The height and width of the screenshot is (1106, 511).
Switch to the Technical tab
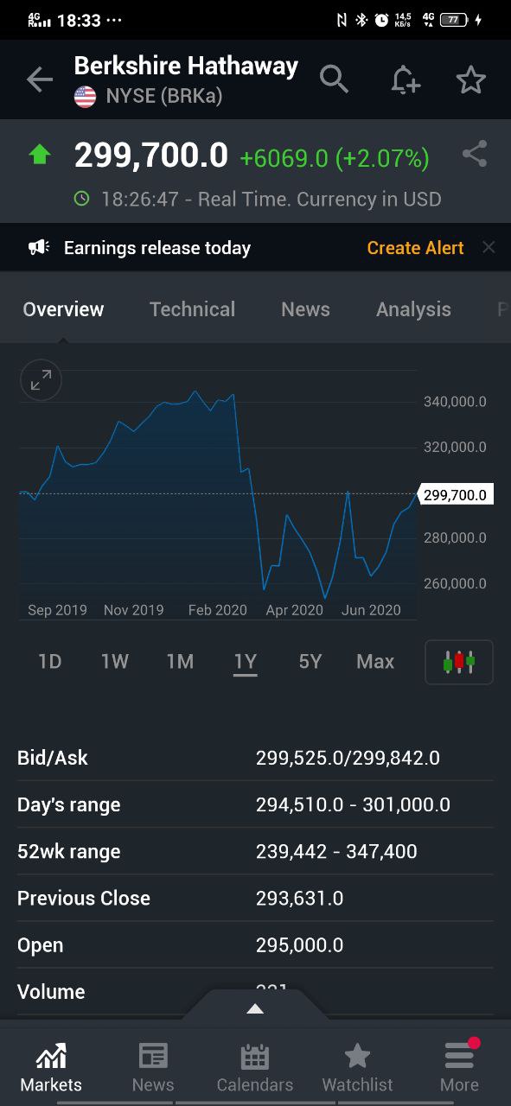pyautogui.click(x=192, y=309)
